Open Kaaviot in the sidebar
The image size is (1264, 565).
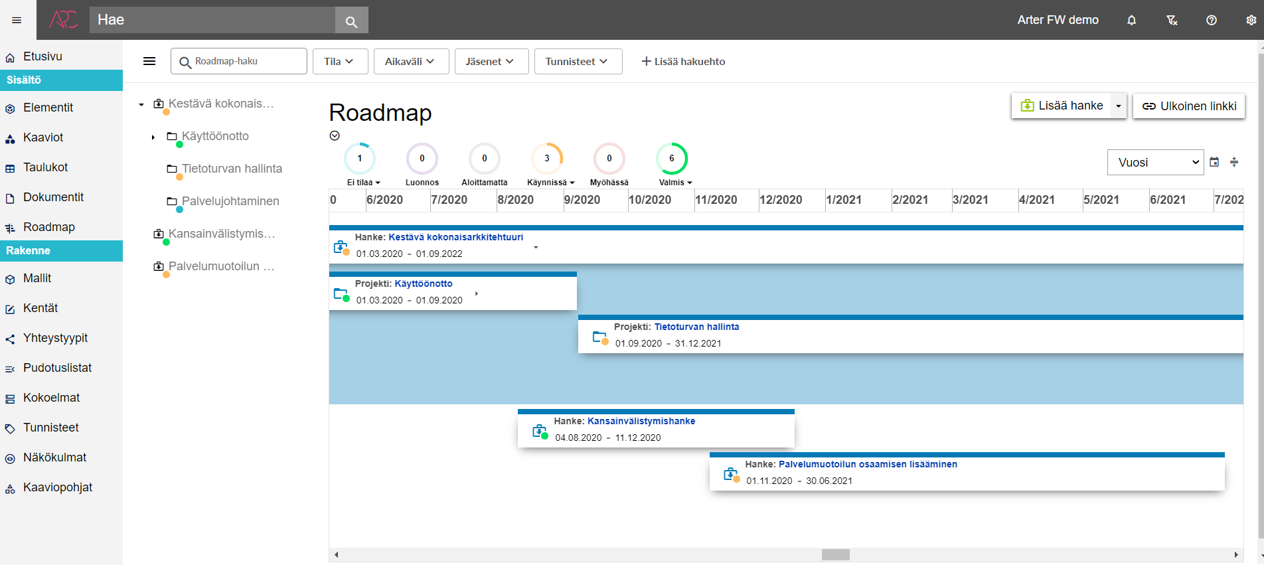(x=43, y=137)
